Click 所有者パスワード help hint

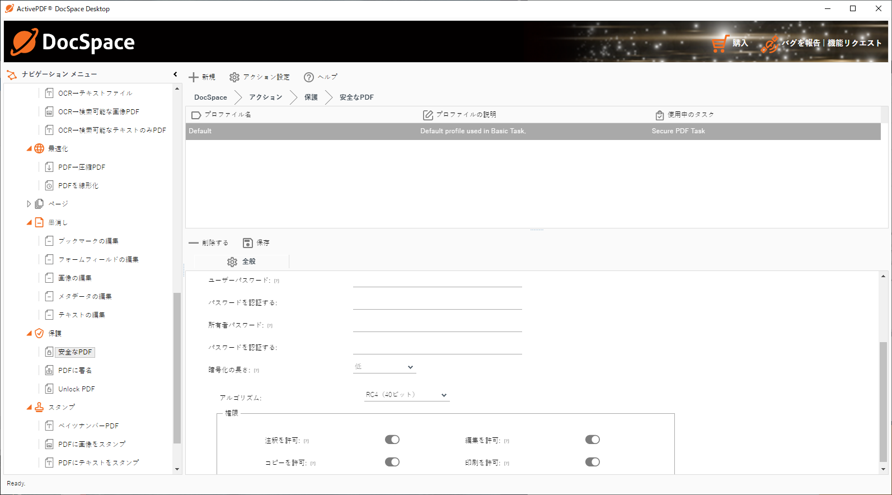click(270, 326)
